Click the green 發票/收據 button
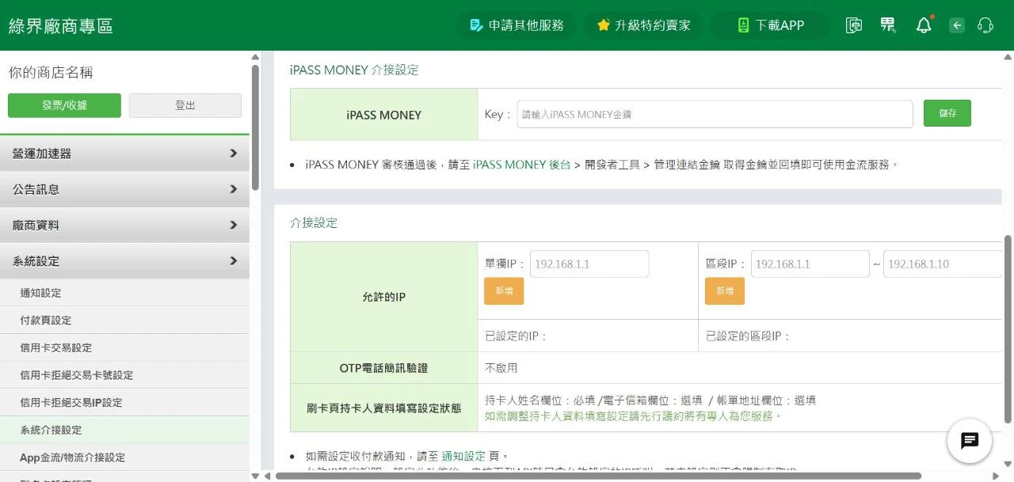Screen dimensions: 1014x482 coord(64,105)
